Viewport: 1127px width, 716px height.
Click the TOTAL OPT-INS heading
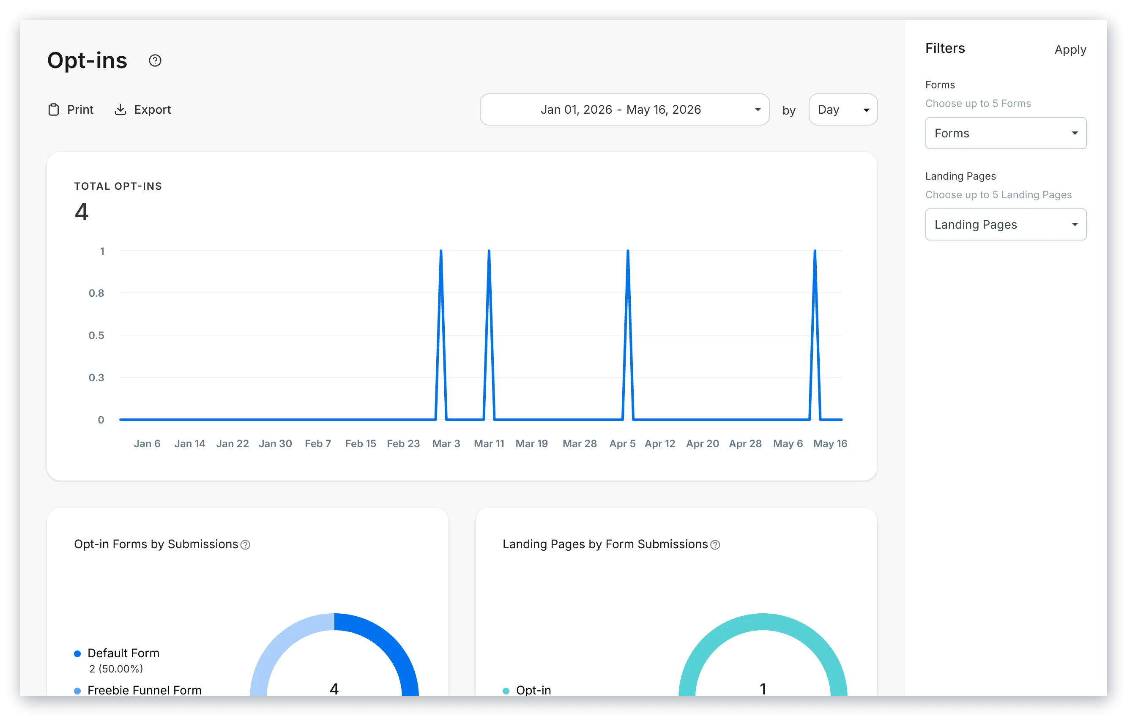pyautogui.click(x=118, y=186)
